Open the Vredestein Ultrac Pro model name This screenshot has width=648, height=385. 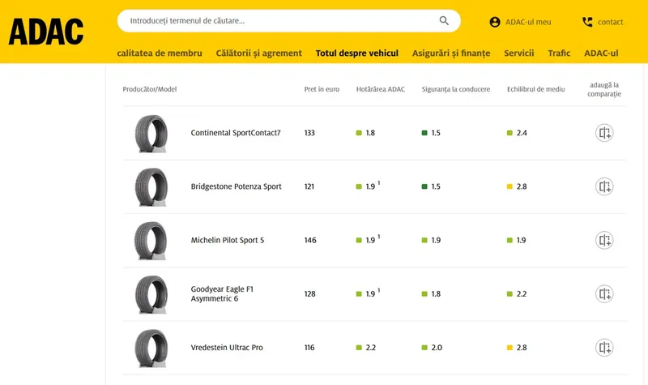click(x=227, y=348)
